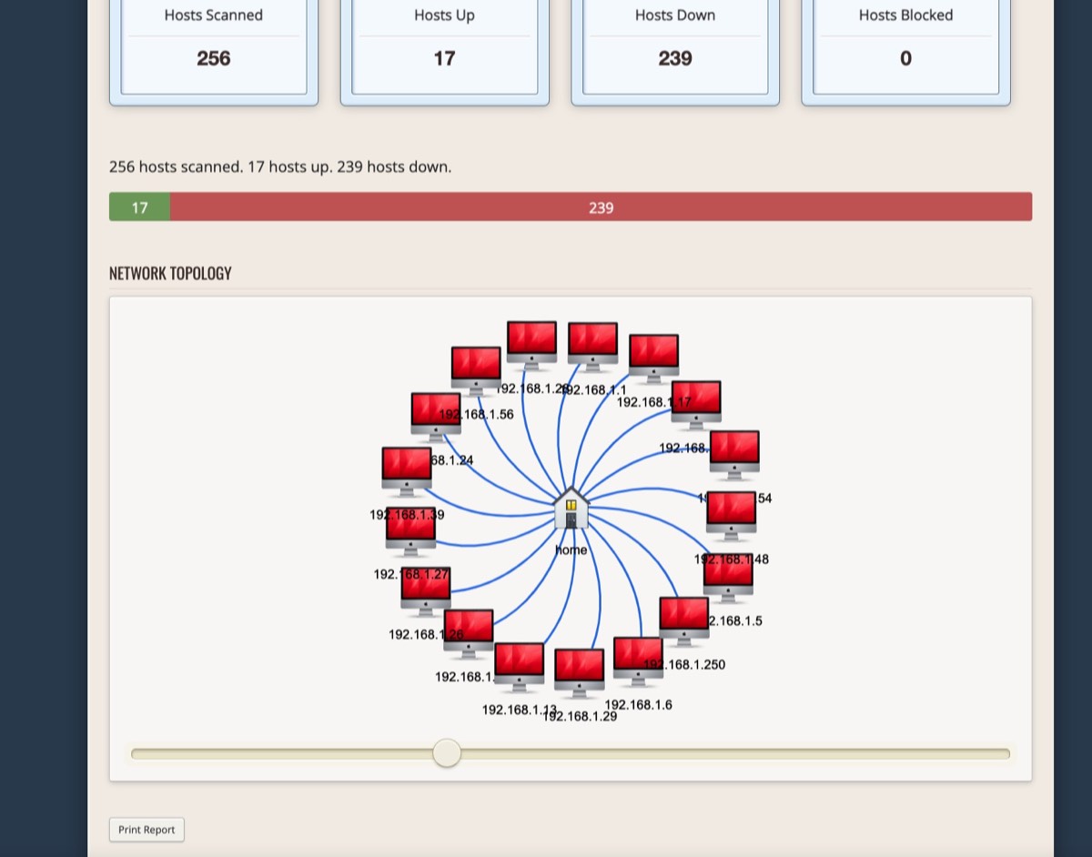Click the green 17 hosts-up bar segment
The image size is (1092, 857).
click(x=139, y=207)
